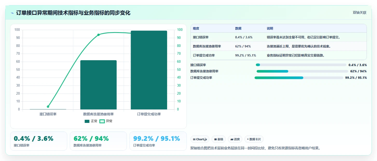Click the 50 label on the left axis

coord(18,69)
